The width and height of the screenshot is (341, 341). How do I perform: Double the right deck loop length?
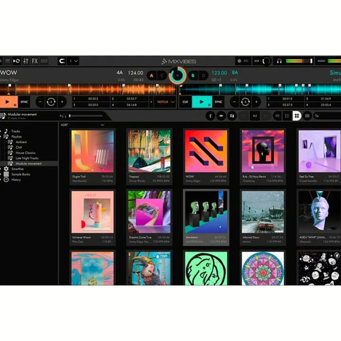(x=256, y=102)
